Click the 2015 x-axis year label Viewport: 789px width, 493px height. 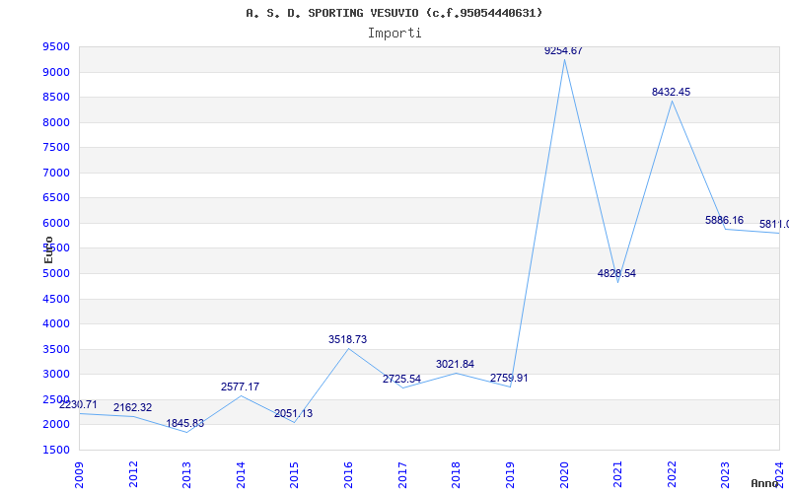294,474
